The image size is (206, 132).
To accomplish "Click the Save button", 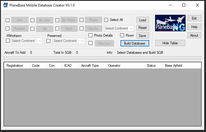I will (142, 35).
